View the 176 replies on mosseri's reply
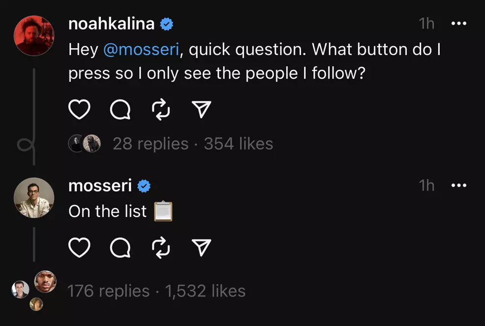Image resolution: width=485 pixels, height=326 pixels. (108, 291)
